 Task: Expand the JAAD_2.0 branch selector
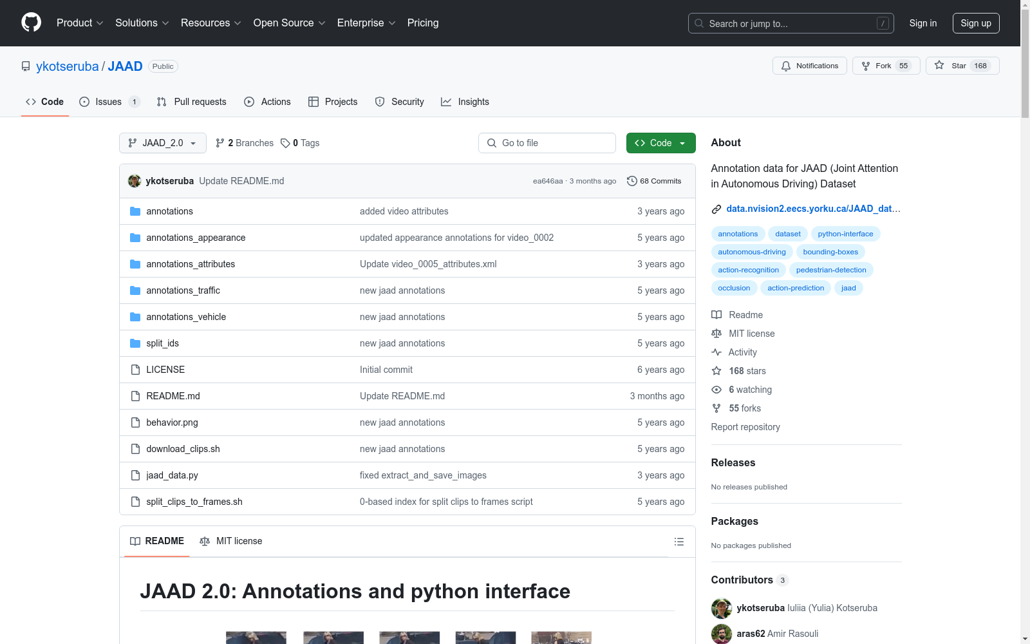[162, 143]
